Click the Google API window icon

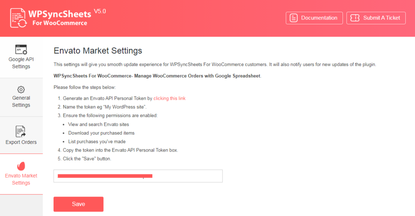pos(21,49)
